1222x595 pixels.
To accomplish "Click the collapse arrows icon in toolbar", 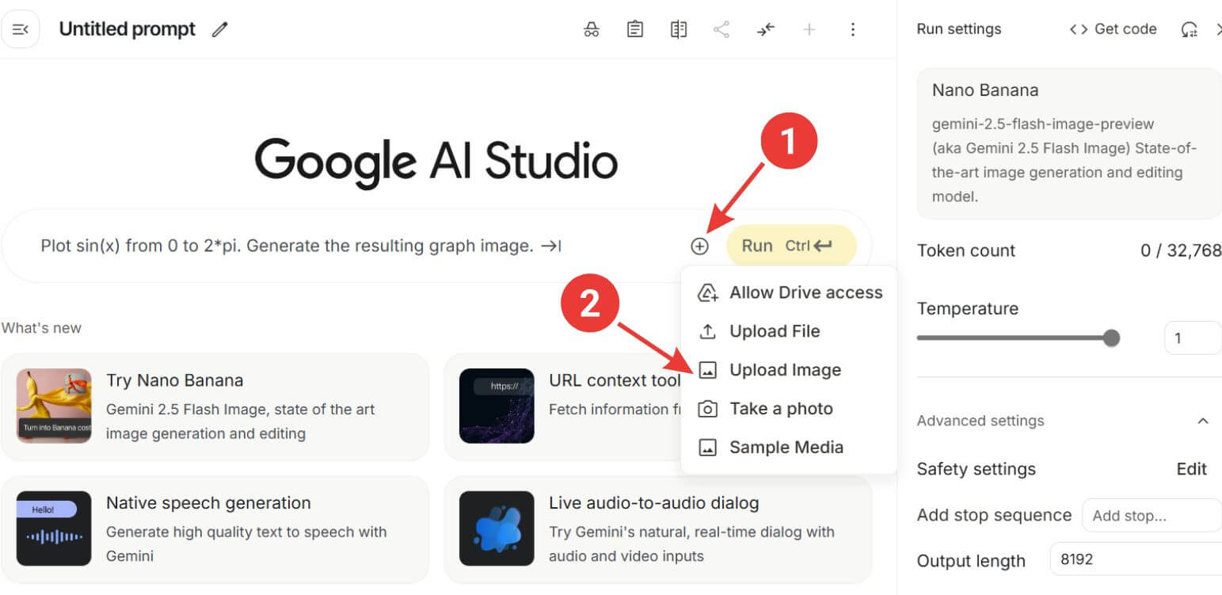I will (x=765, y=30).
